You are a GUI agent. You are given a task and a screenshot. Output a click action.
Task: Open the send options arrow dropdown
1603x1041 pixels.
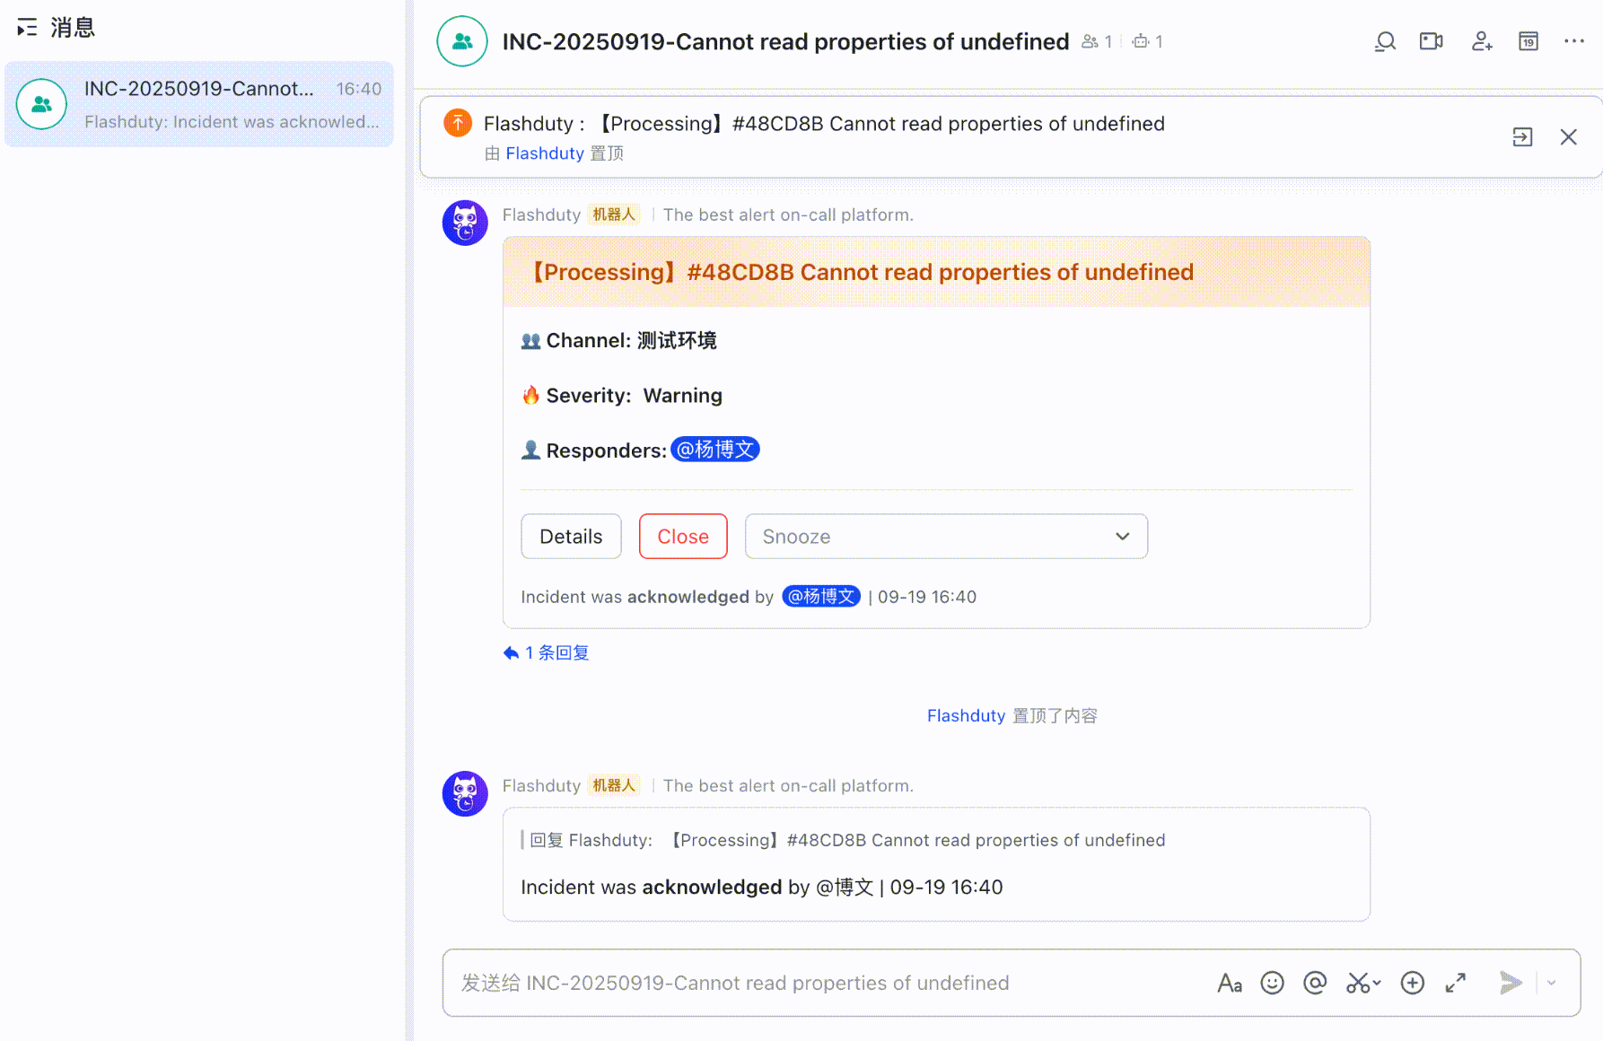click(1552, 984)
